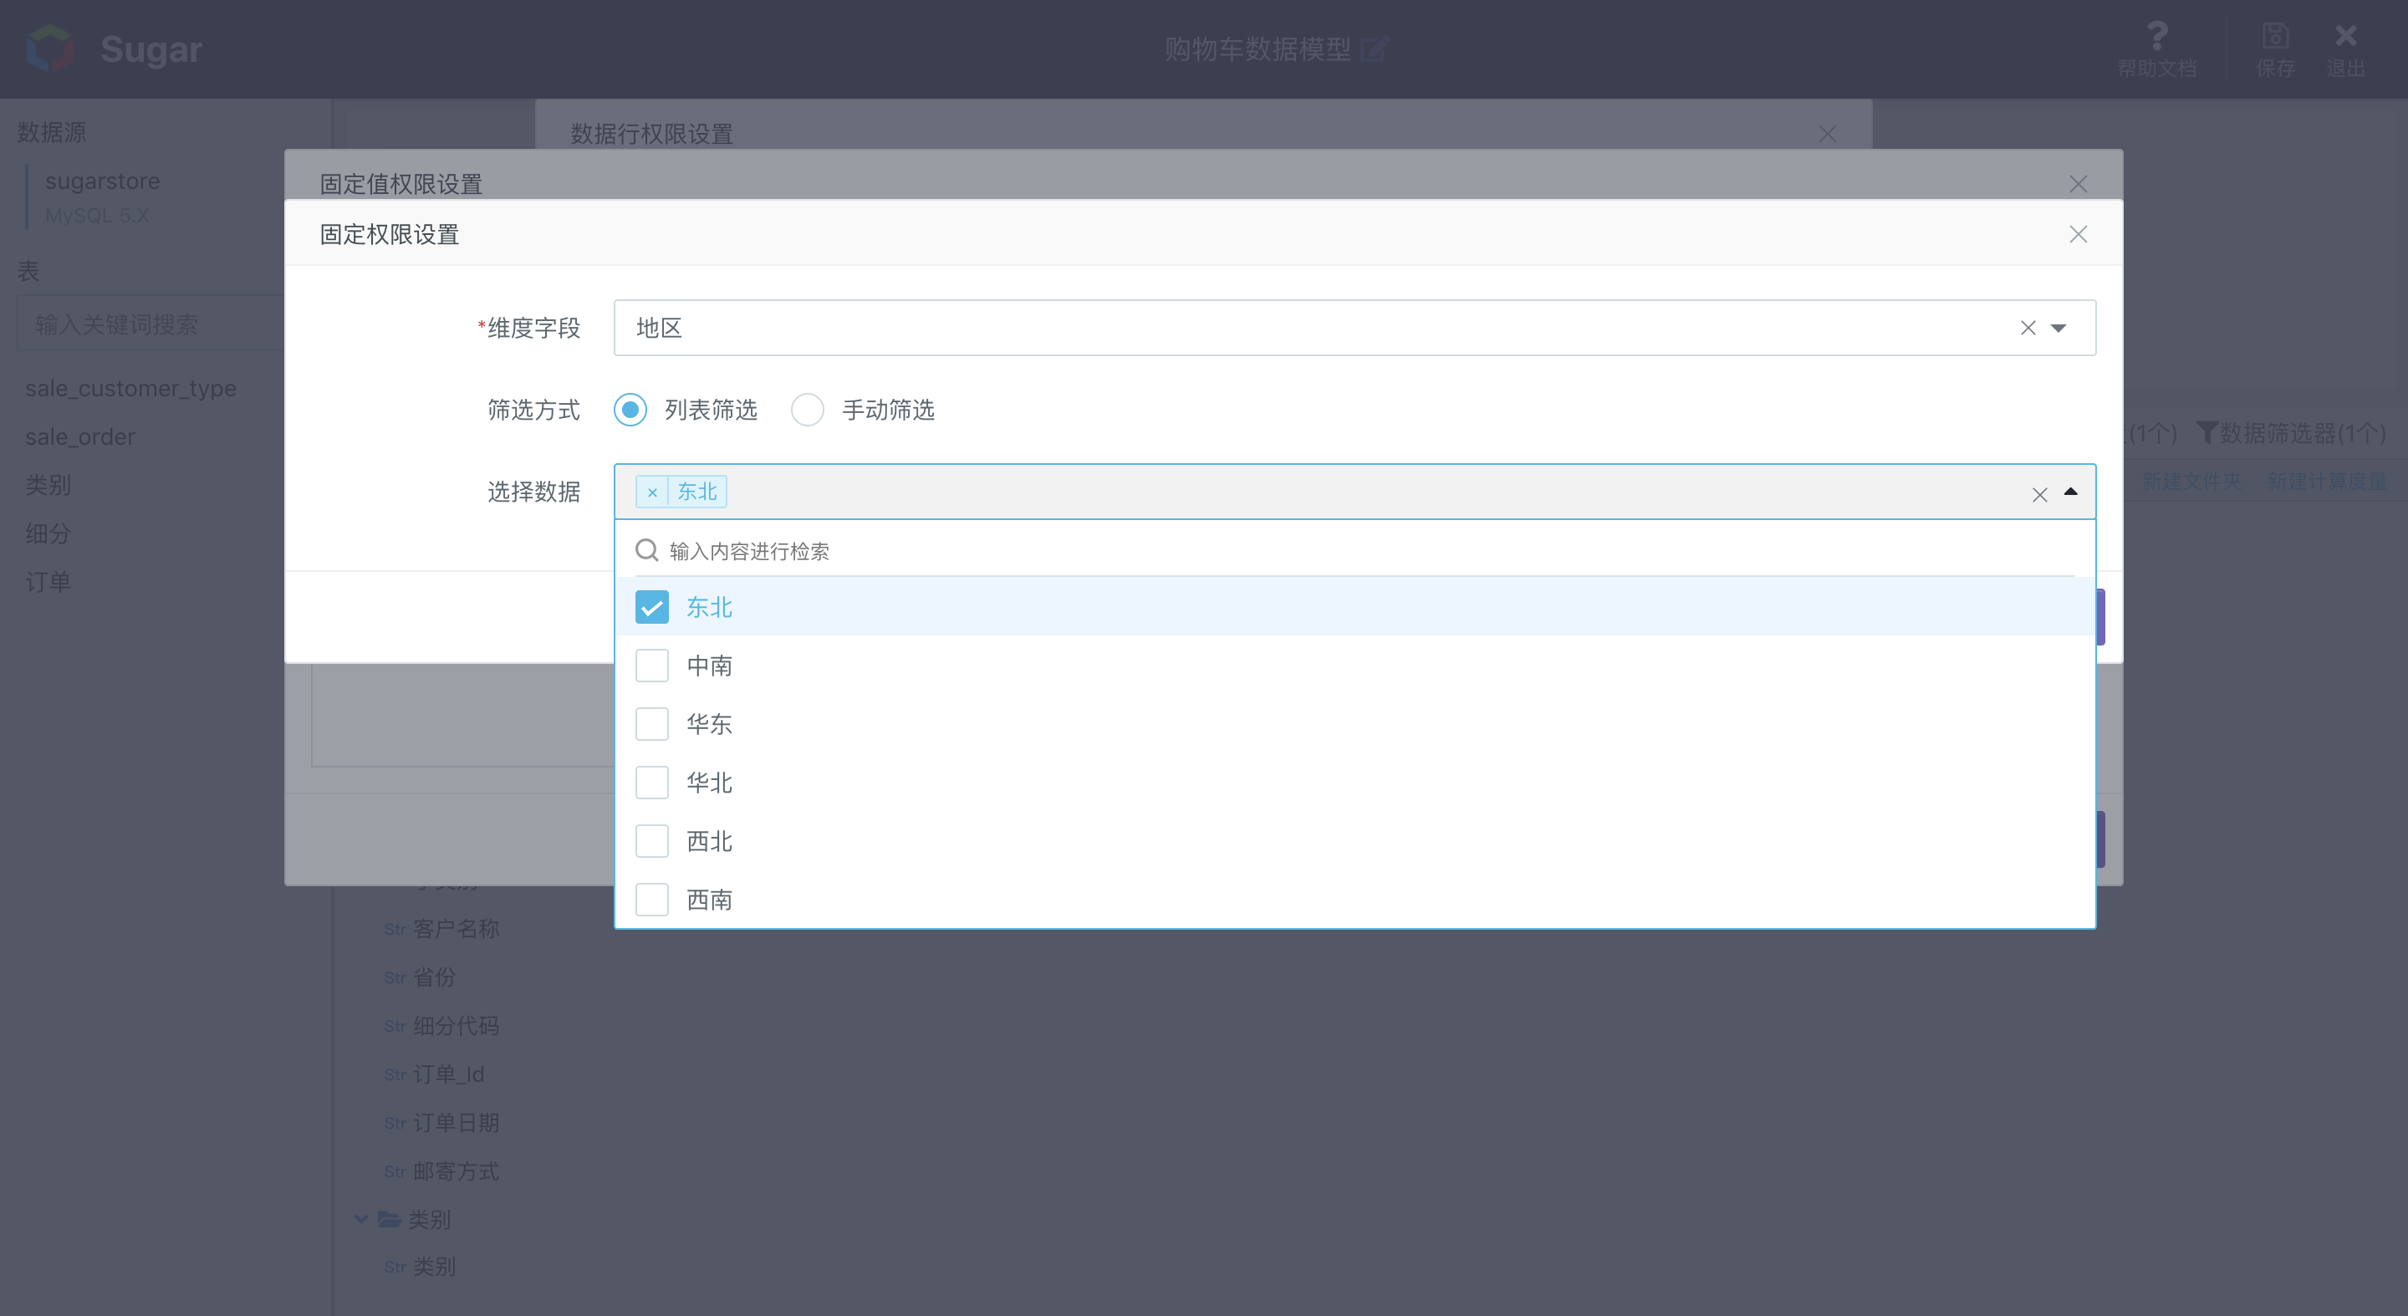
Task: Close the 固定权限设置 dialog
Action: (x=2077, y=235)
